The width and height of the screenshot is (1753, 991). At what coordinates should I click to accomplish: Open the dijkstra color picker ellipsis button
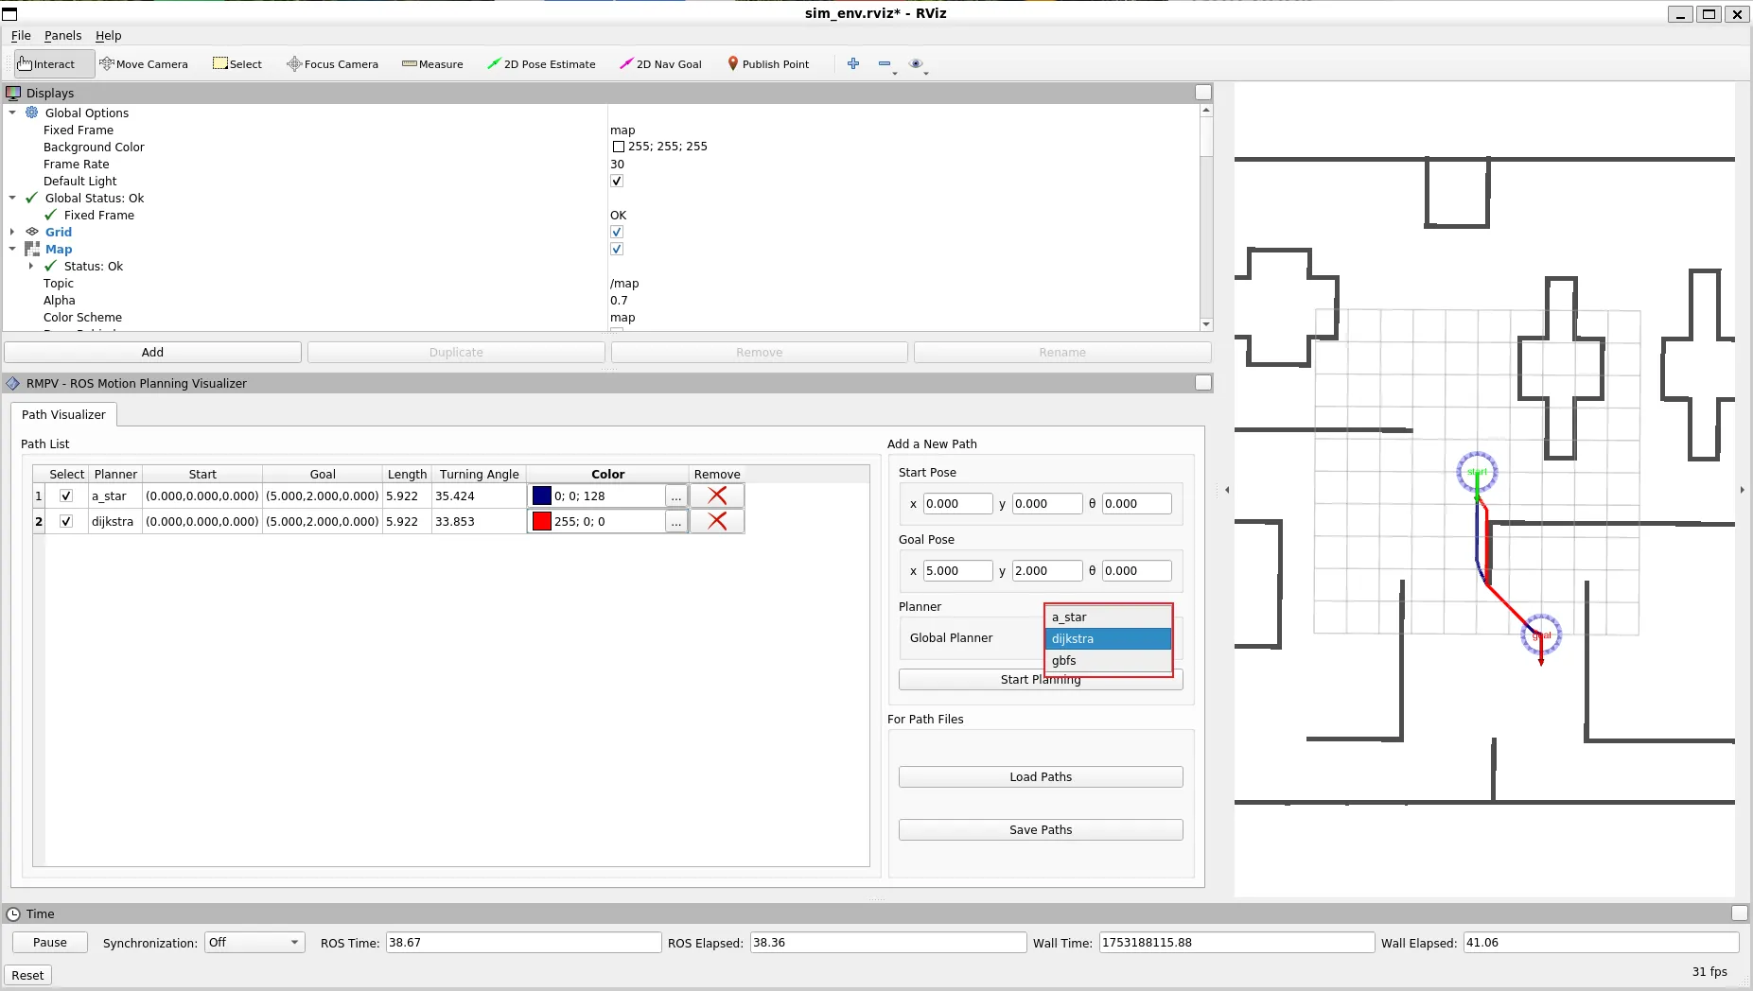pyautogui.click(x=675, y=521)
